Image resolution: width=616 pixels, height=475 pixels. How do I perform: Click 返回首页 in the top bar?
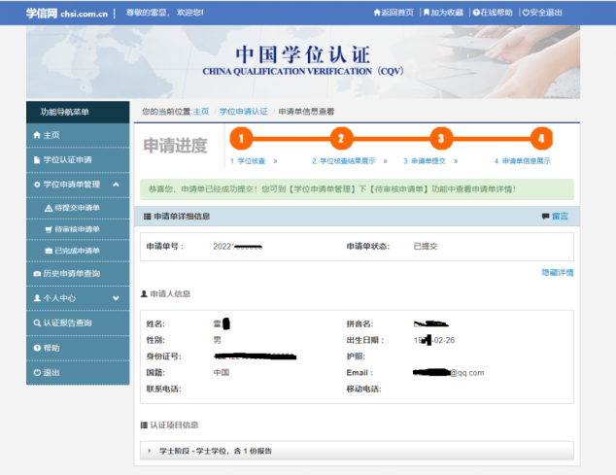(394, 13)
